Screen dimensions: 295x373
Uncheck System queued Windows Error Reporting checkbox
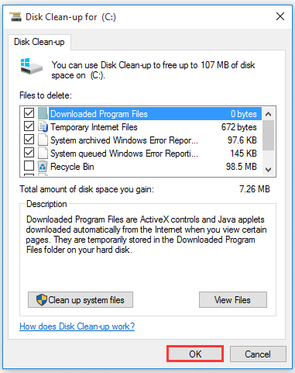[x=29, y=153]
